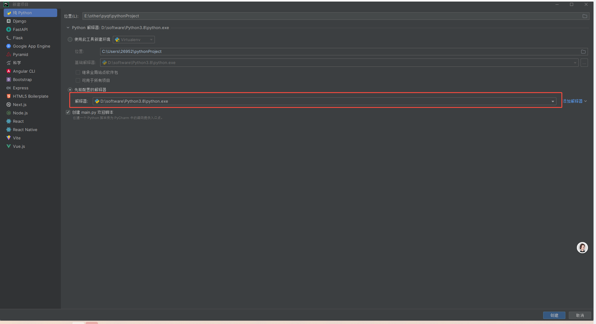Open the 添加解释器 dropdown link
The width and height of the screenshot is (596, 324).
(575, 101)
